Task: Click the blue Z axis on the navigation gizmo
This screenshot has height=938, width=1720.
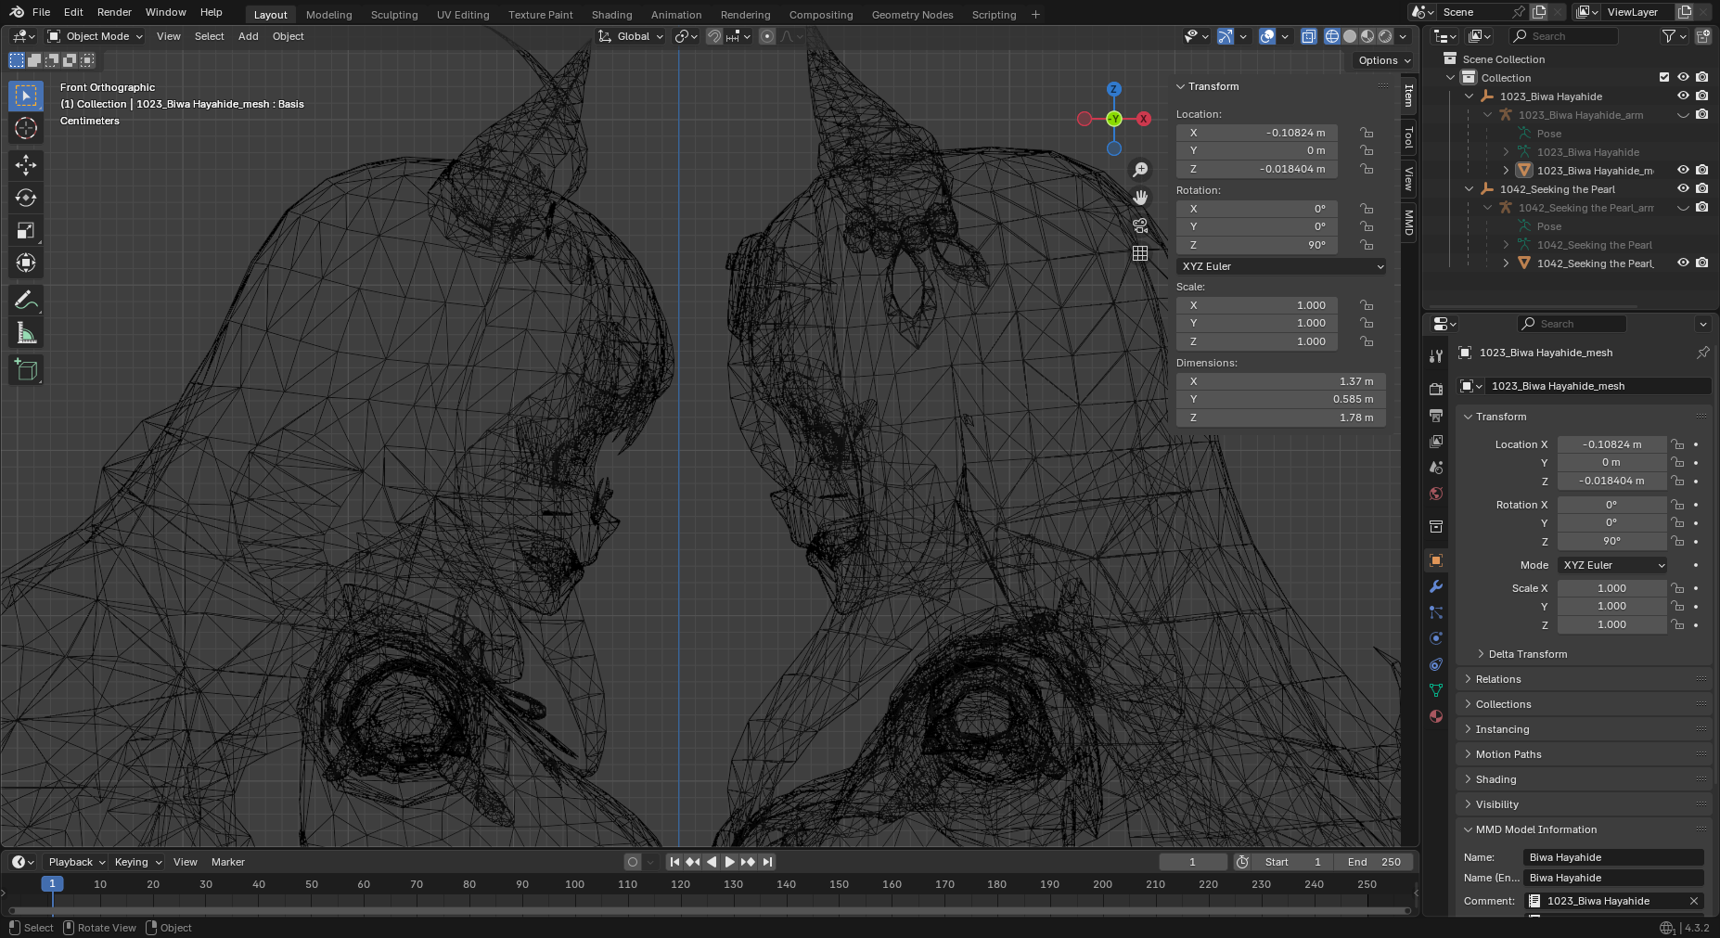Action: pyautogui.click(x=1114, y=89)
